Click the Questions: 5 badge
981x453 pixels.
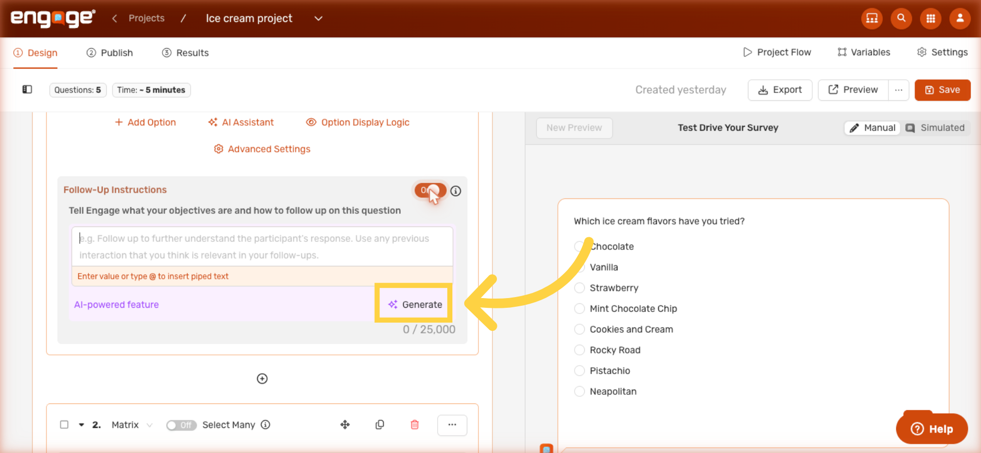click(78, 90)
